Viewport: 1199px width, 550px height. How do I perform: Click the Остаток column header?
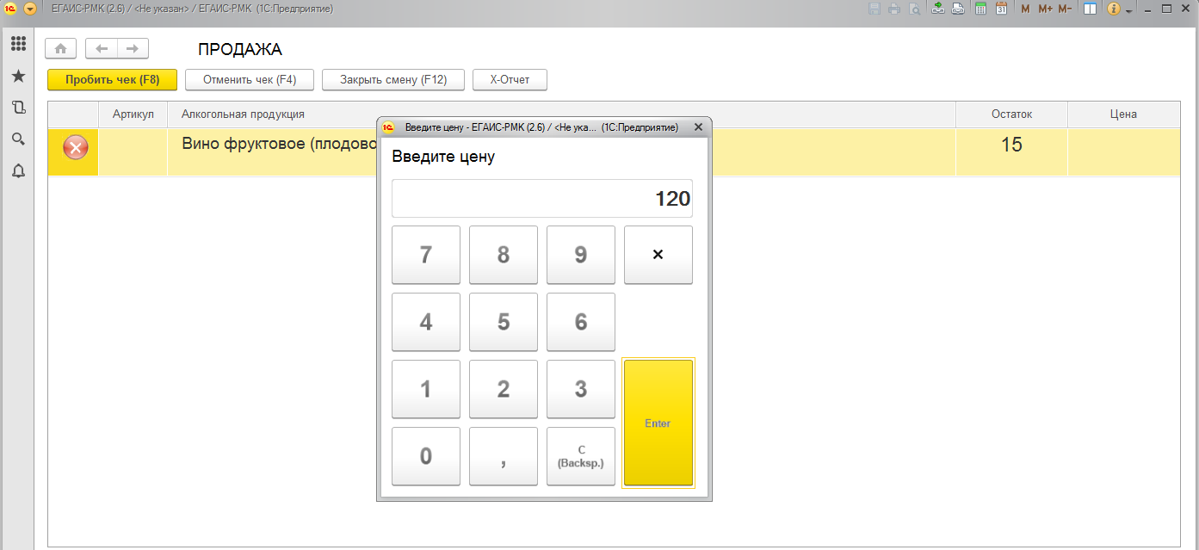(1011, 114)
